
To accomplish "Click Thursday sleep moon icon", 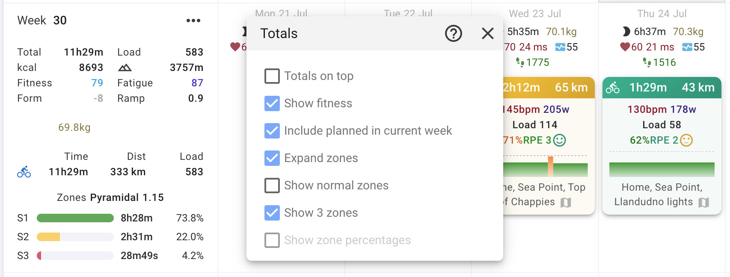I will (x=626, y=32).
